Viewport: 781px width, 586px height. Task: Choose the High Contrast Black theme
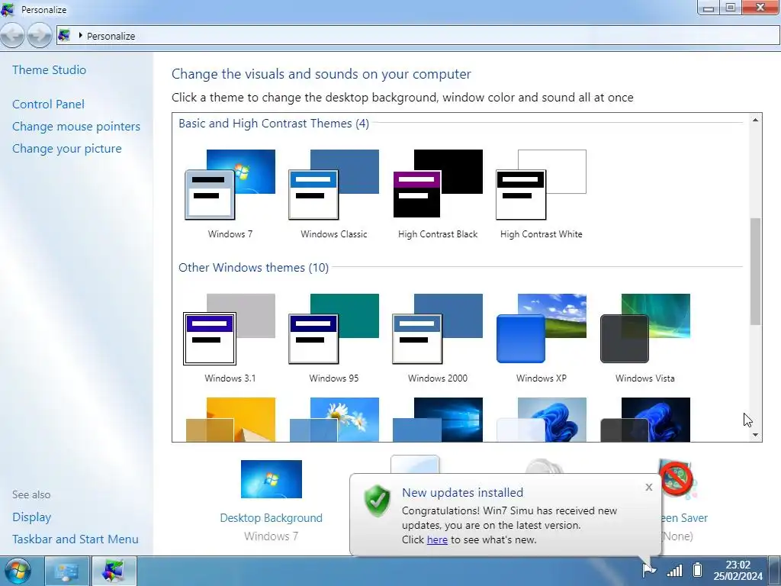coord(438,195)
